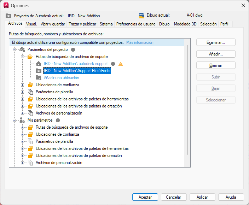
Task: Click project folder icon beside Support Files\Fonts
Action: point(39,71)
